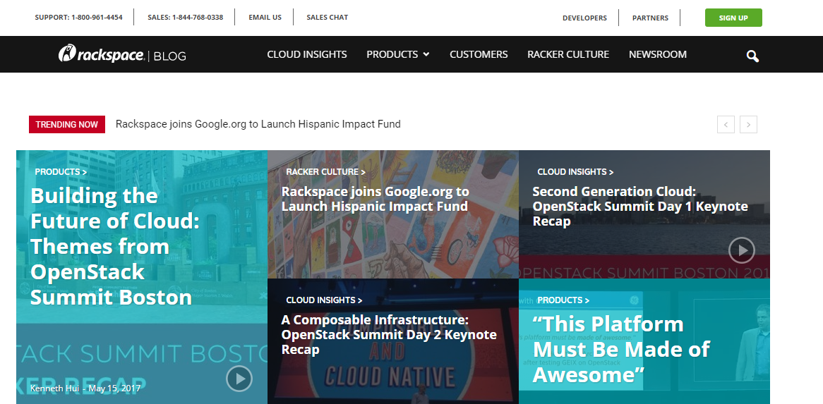Open Rackspace joins Google.org article title
The width and height of the screenshot is (823, 404).
[x=376, y=199]
